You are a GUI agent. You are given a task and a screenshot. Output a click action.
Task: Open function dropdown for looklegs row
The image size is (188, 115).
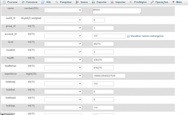(63, 108)
